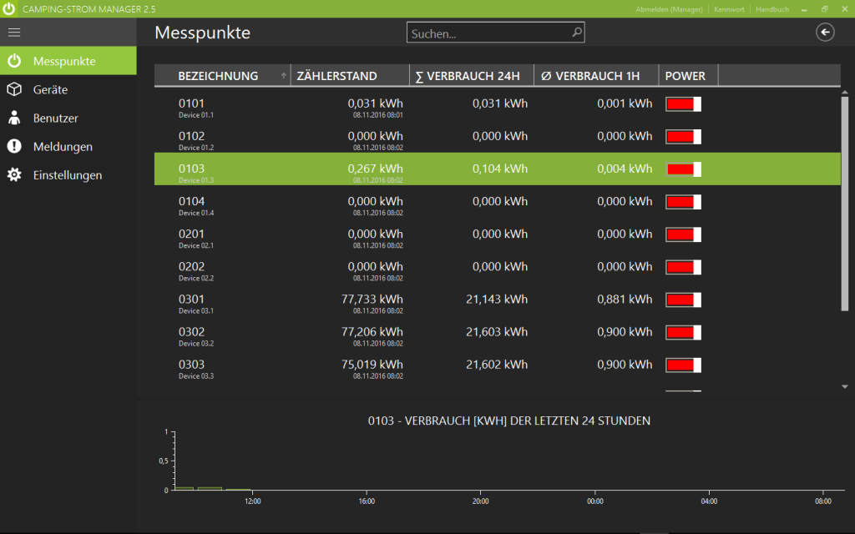
Task: Click the Geräte cube icon in sidebar
Action: [14, 89]
